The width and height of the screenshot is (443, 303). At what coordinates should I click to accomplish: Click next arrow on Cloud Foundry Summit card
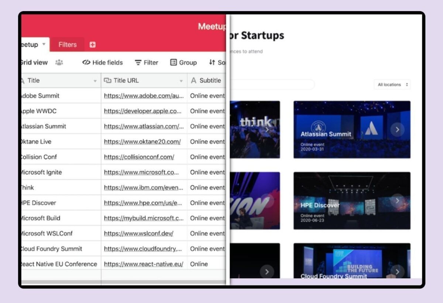397,272
